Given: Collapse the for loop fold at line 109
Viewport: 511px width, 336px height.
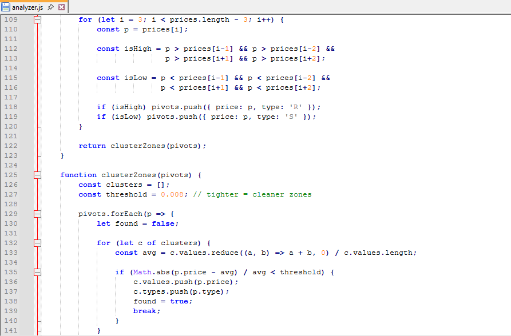Looking at the screenshot, I should pos(38,19).
